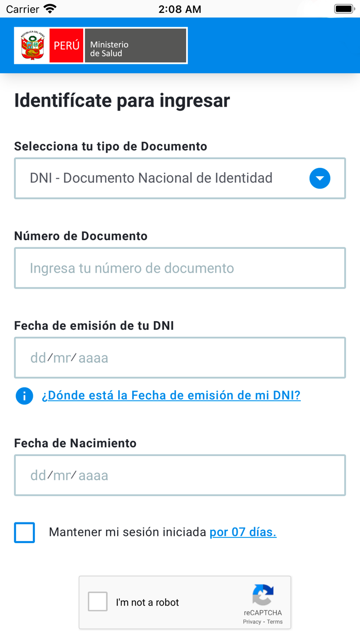Screen dimensions: 360x641
Task: Click the PERÚ coat of arms logo
Action: 32,45
